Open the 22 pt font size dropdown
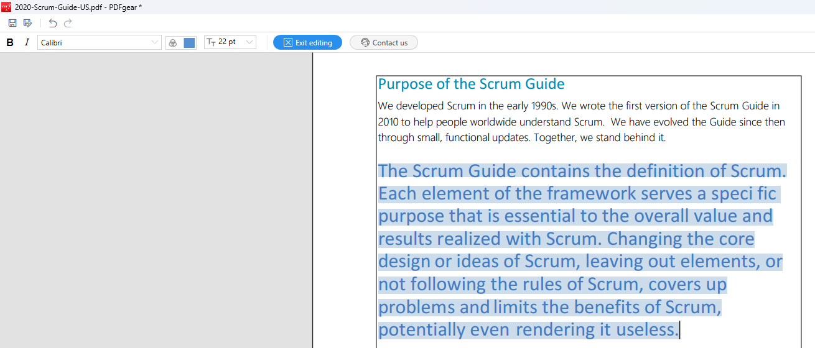Screen dimensions: 815x348 230,42
